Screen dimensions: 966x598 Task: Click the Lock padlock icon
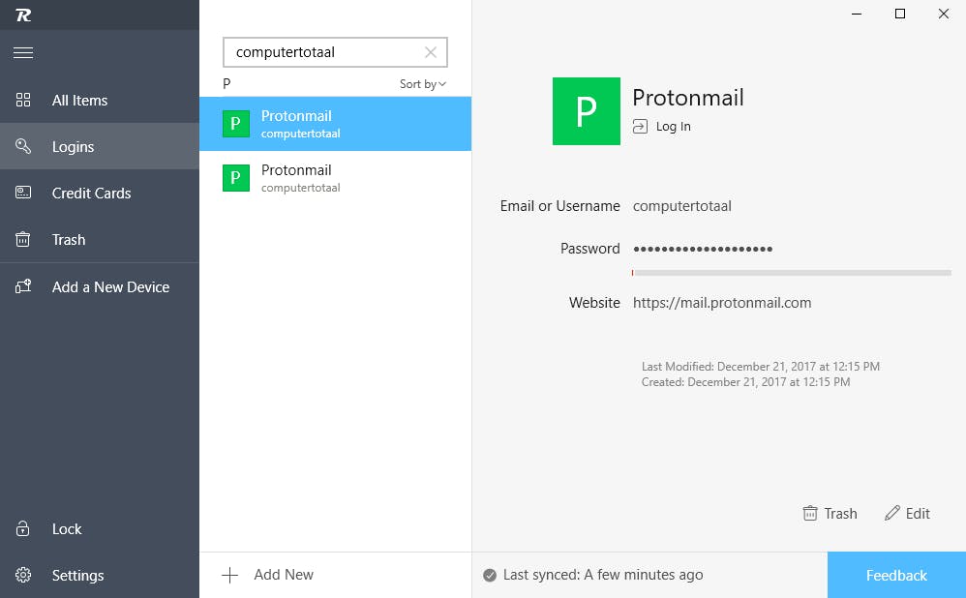click(23, 529)
